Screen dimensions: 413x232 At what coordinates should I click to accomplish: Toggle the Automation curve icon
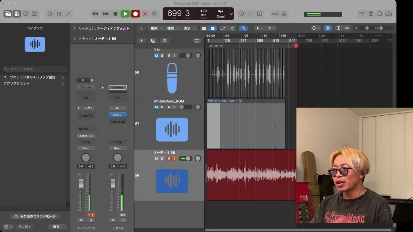coord(223,28)
